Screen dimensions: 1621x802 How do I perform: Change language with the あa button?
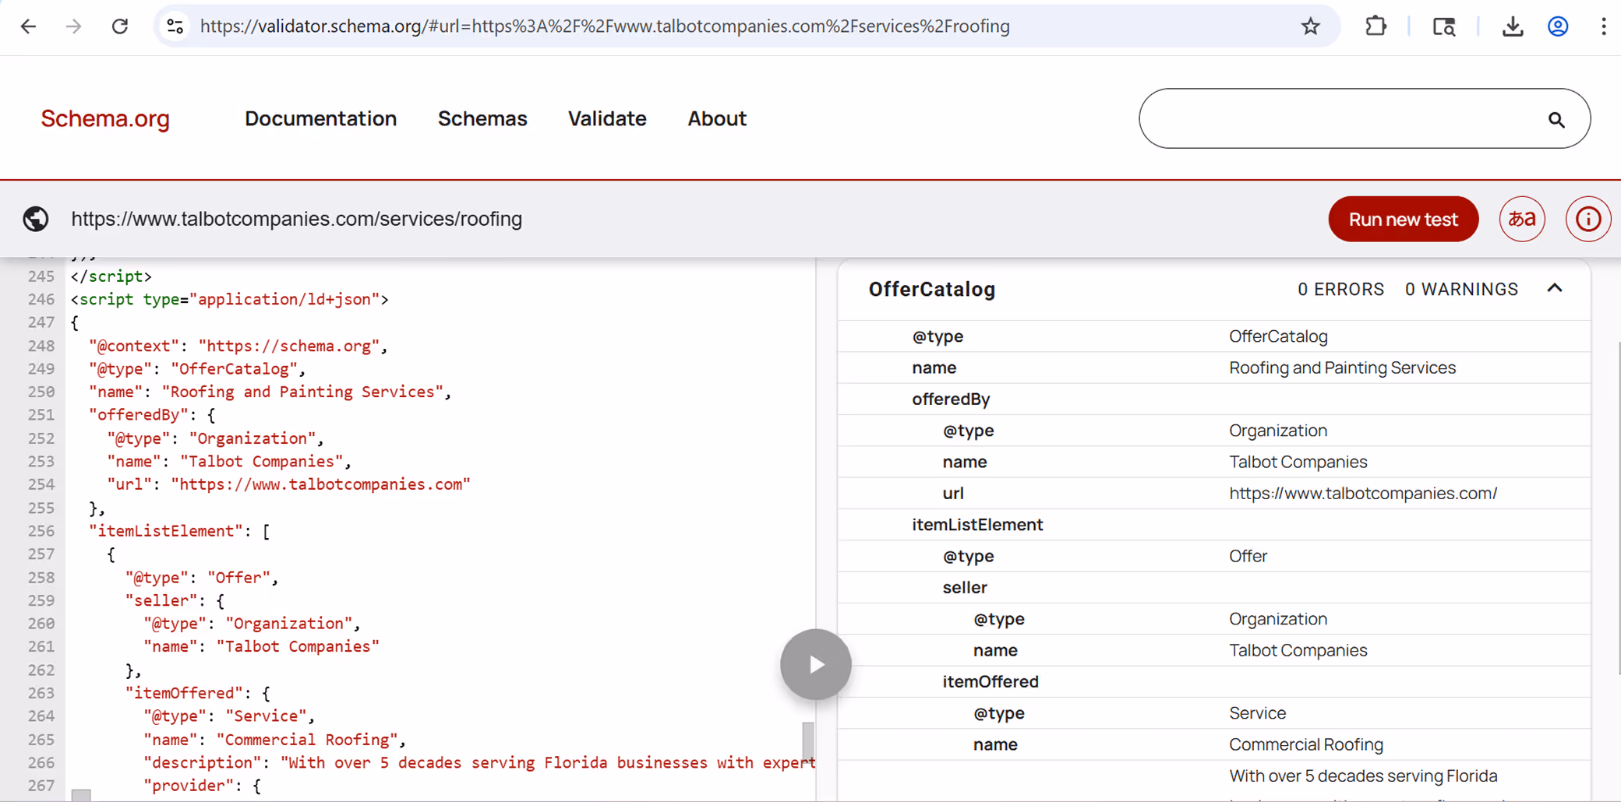(1521, 219)
